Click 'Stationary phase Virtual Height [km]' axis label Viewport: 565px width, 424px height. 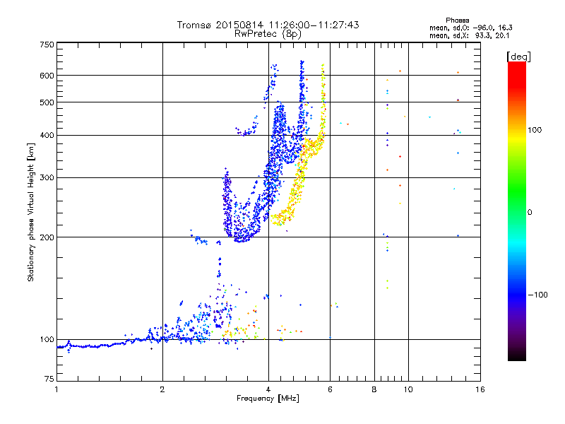pyautogui.click(x=31, y=212)
